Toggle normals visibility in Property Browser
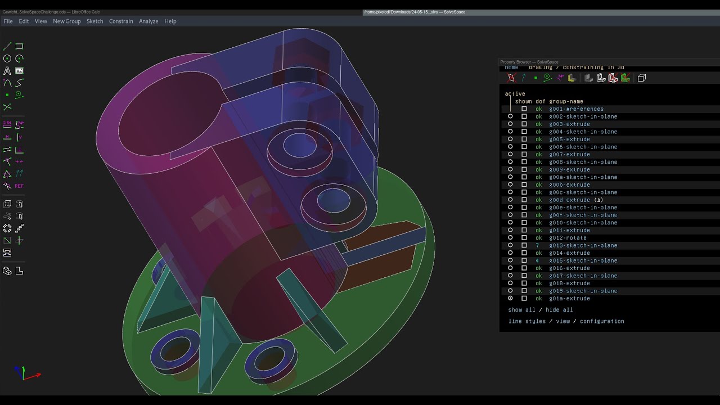This screenshot has width=720, height=405. pyautogui.click(x=523, y=78)
